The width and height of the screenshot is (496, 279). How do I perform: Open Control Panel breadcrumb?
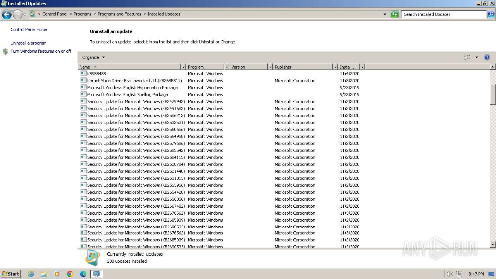pos(55,14)
